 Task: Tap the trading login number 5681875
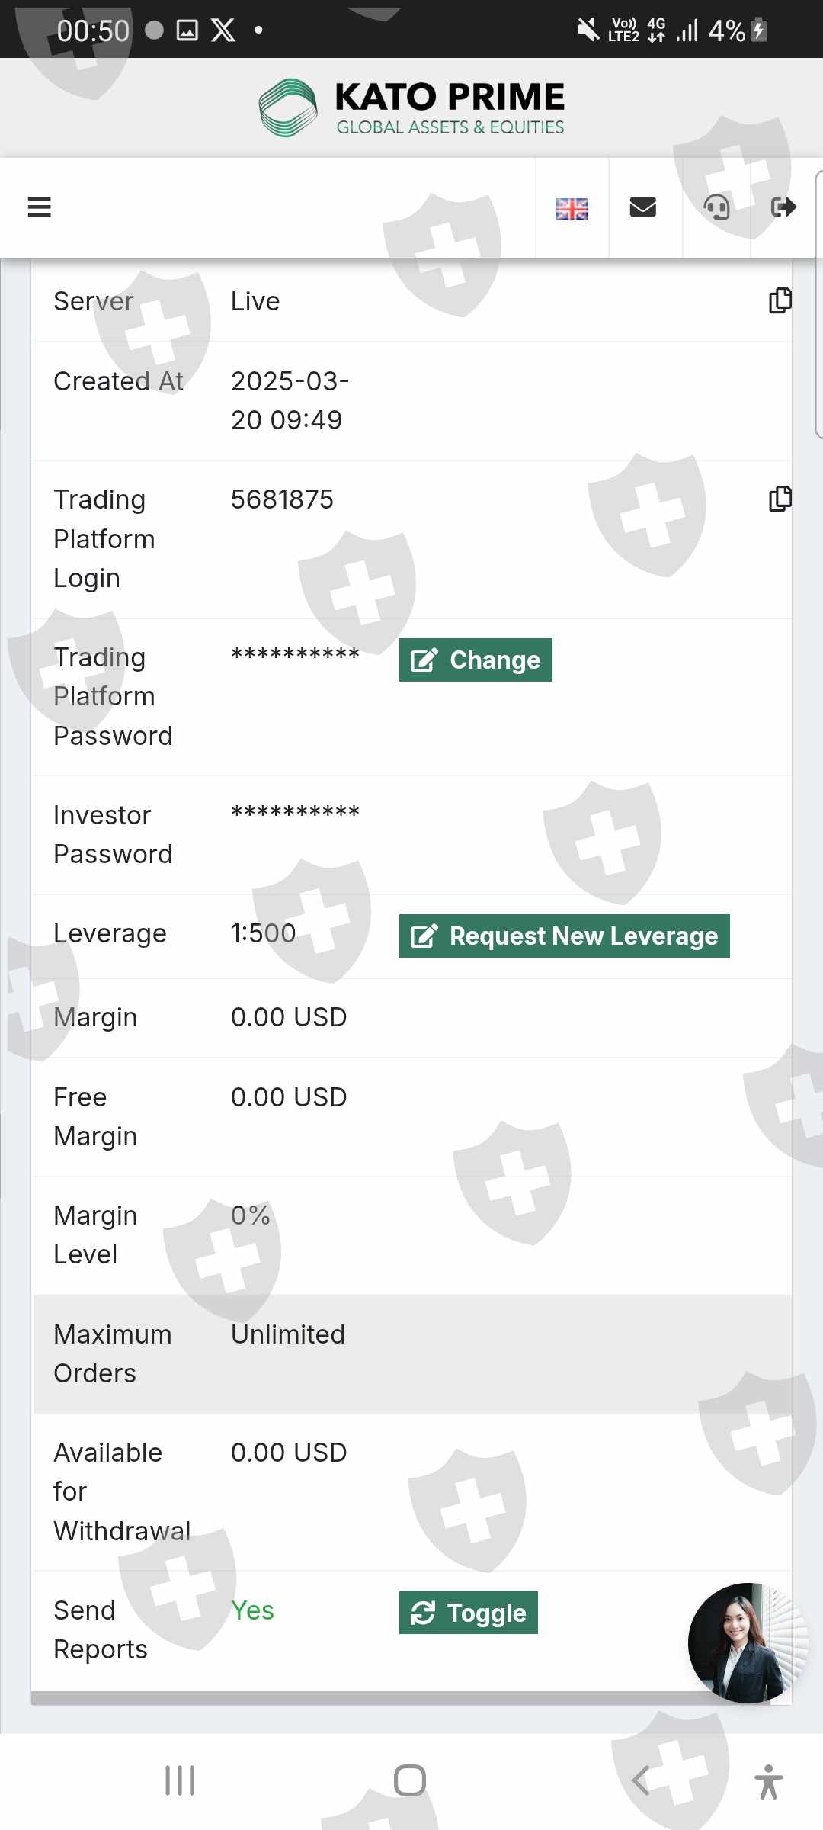[x=282, y=499]
